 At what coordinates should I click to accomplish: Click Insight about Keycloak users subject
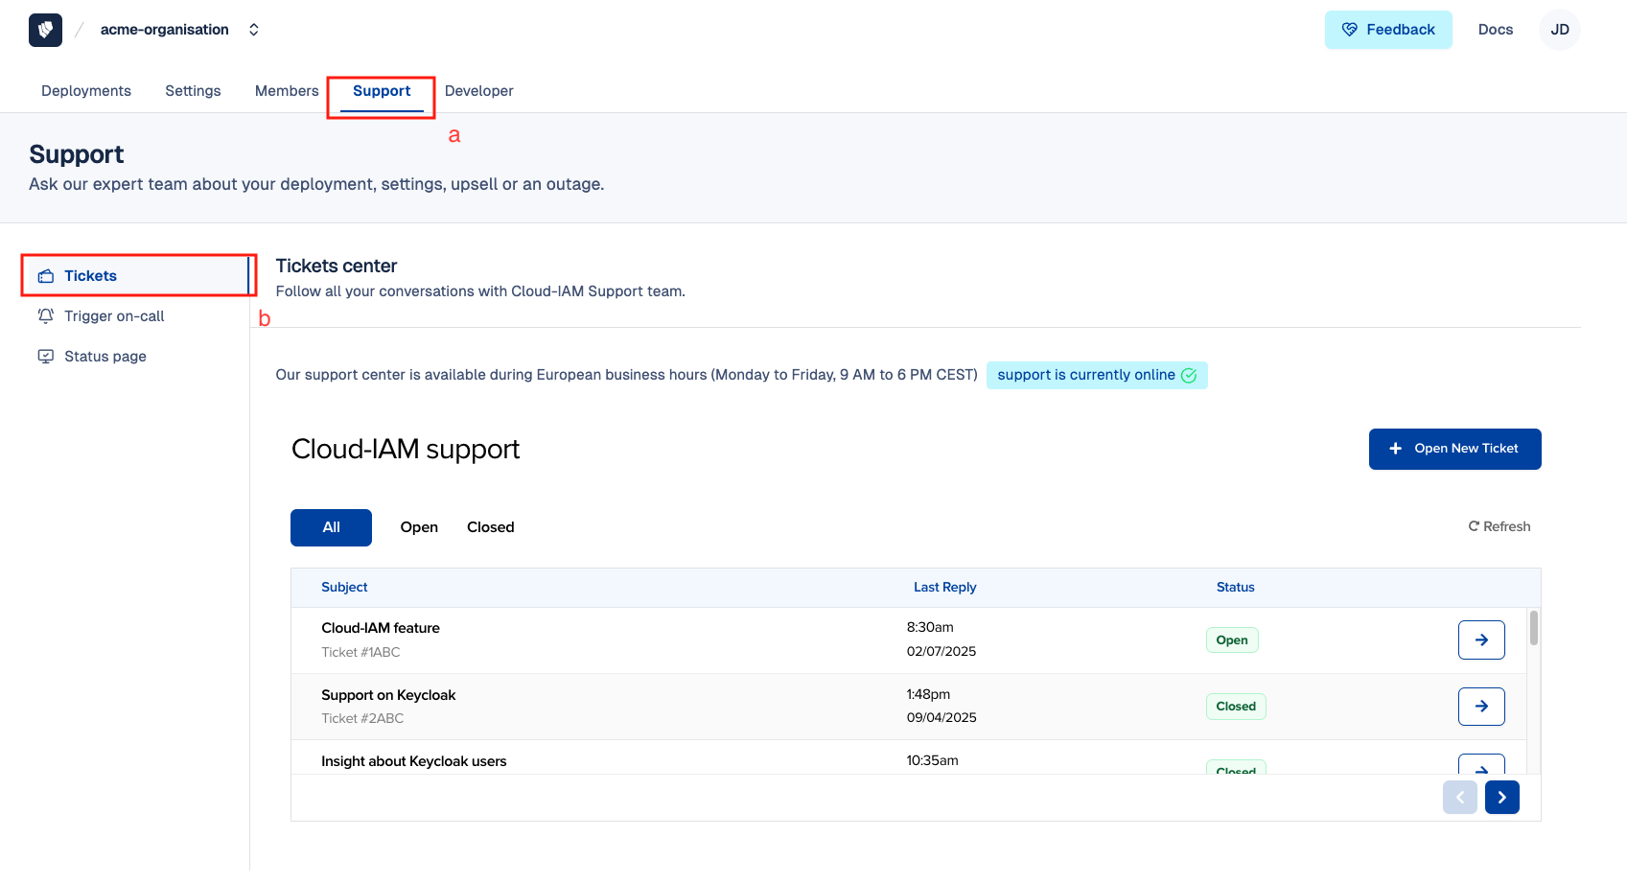tap(413, 761)
